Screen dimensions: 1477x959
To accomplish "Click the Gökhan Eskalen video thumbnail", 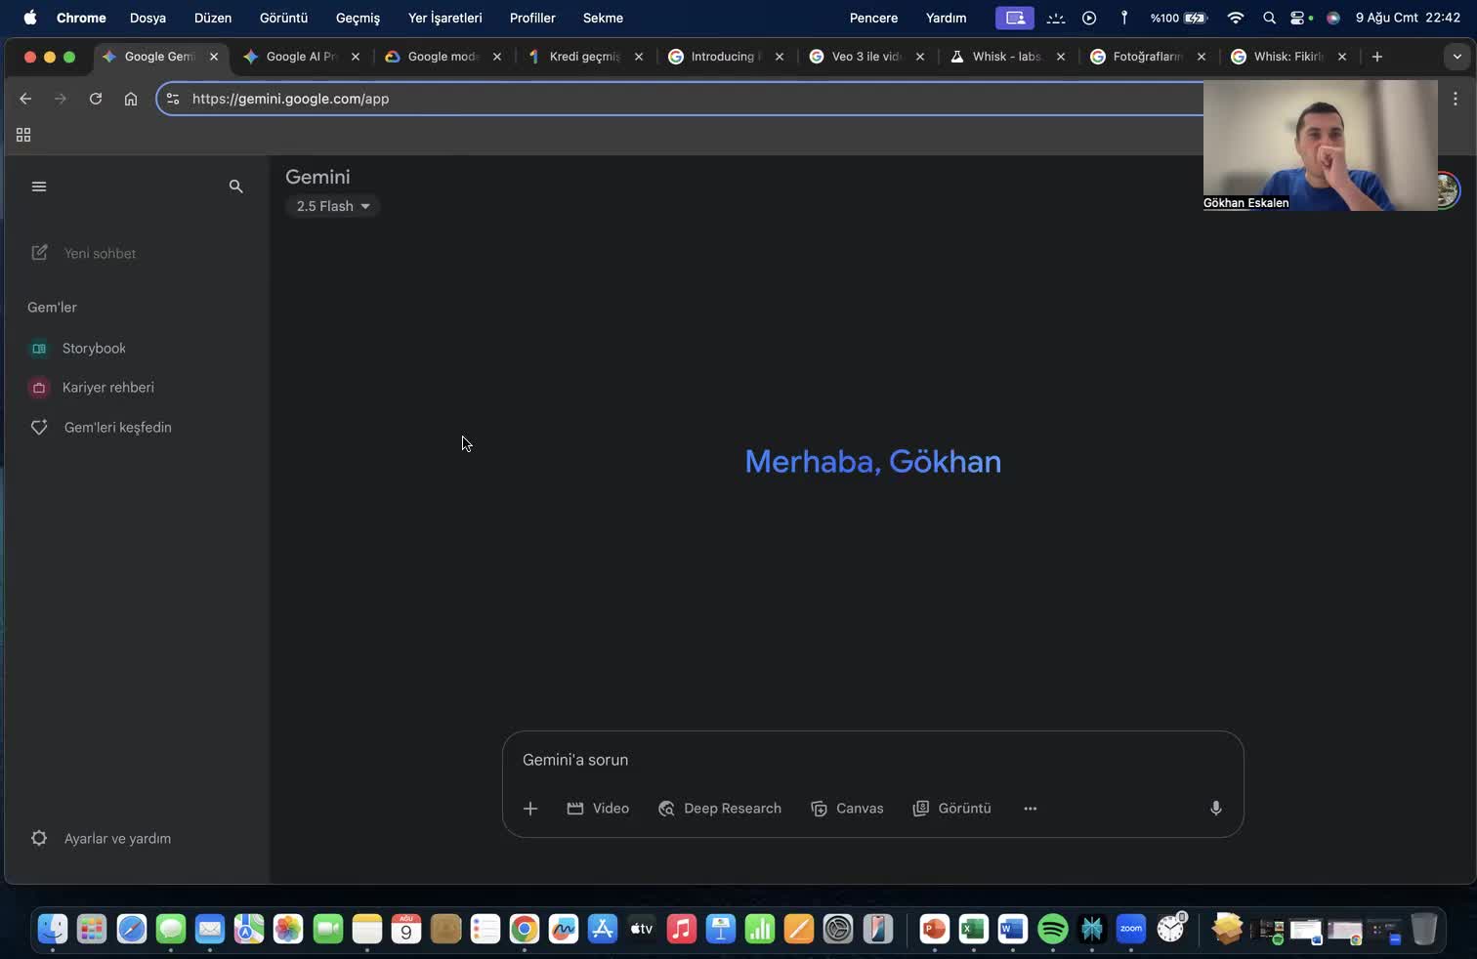I will coord(1321,146).
